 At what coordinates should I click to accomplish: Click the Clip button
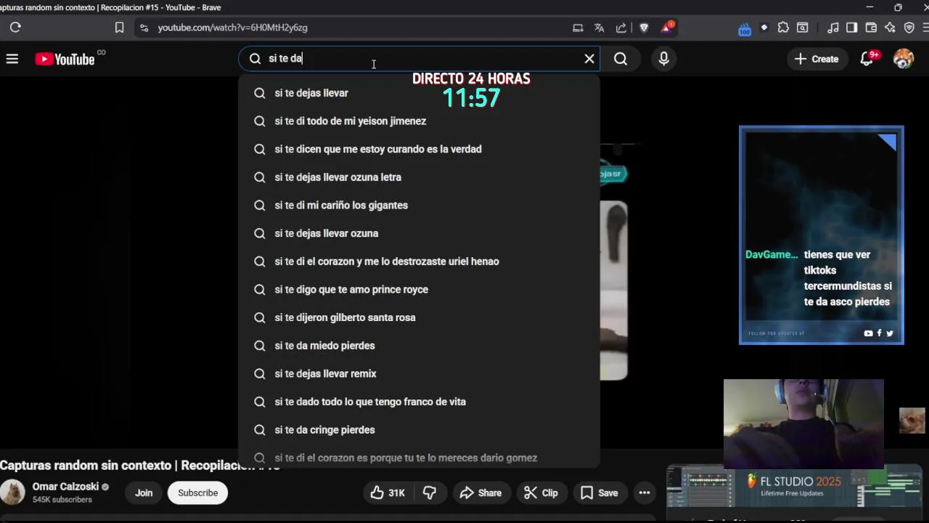click(541, 492)
